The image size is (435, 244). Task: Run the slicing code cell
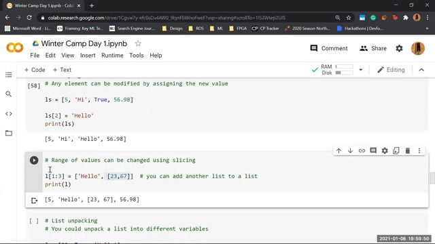coord(34,160)
